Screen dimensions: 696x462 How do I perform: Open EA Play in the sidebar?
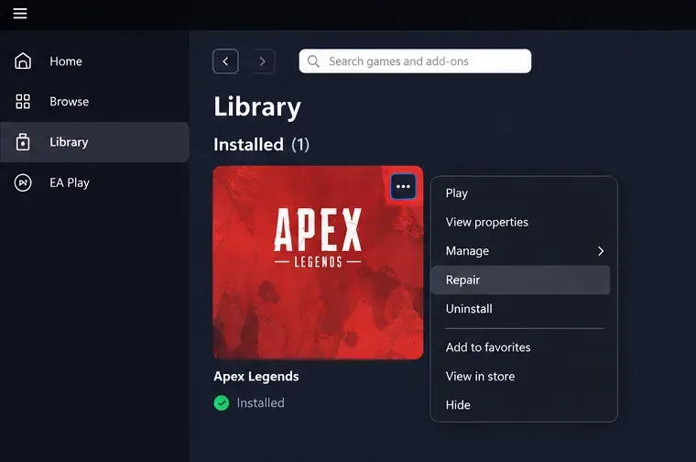coord(94,182)
